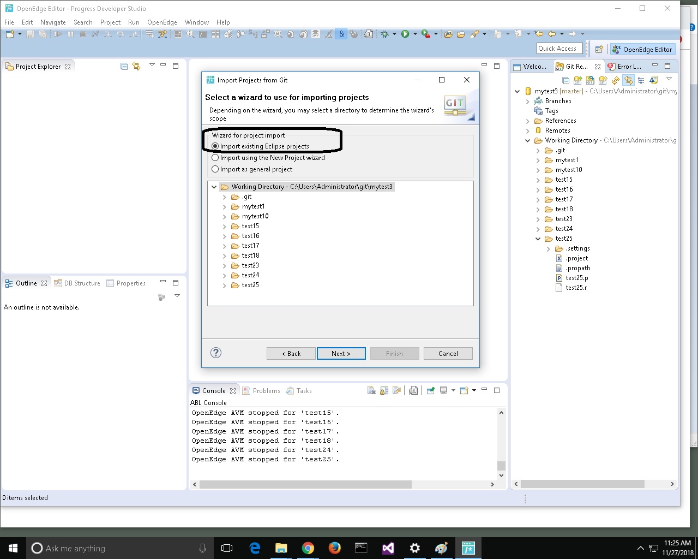Expand the Branches node under mytest3
Screen dimensions: 698x559
pyautogui.click(x=527, y=101)
